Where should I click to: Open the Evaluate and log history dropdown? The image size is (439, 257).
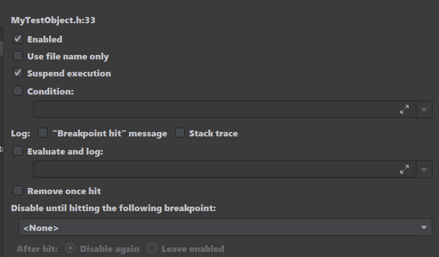[x=424, y=169]
